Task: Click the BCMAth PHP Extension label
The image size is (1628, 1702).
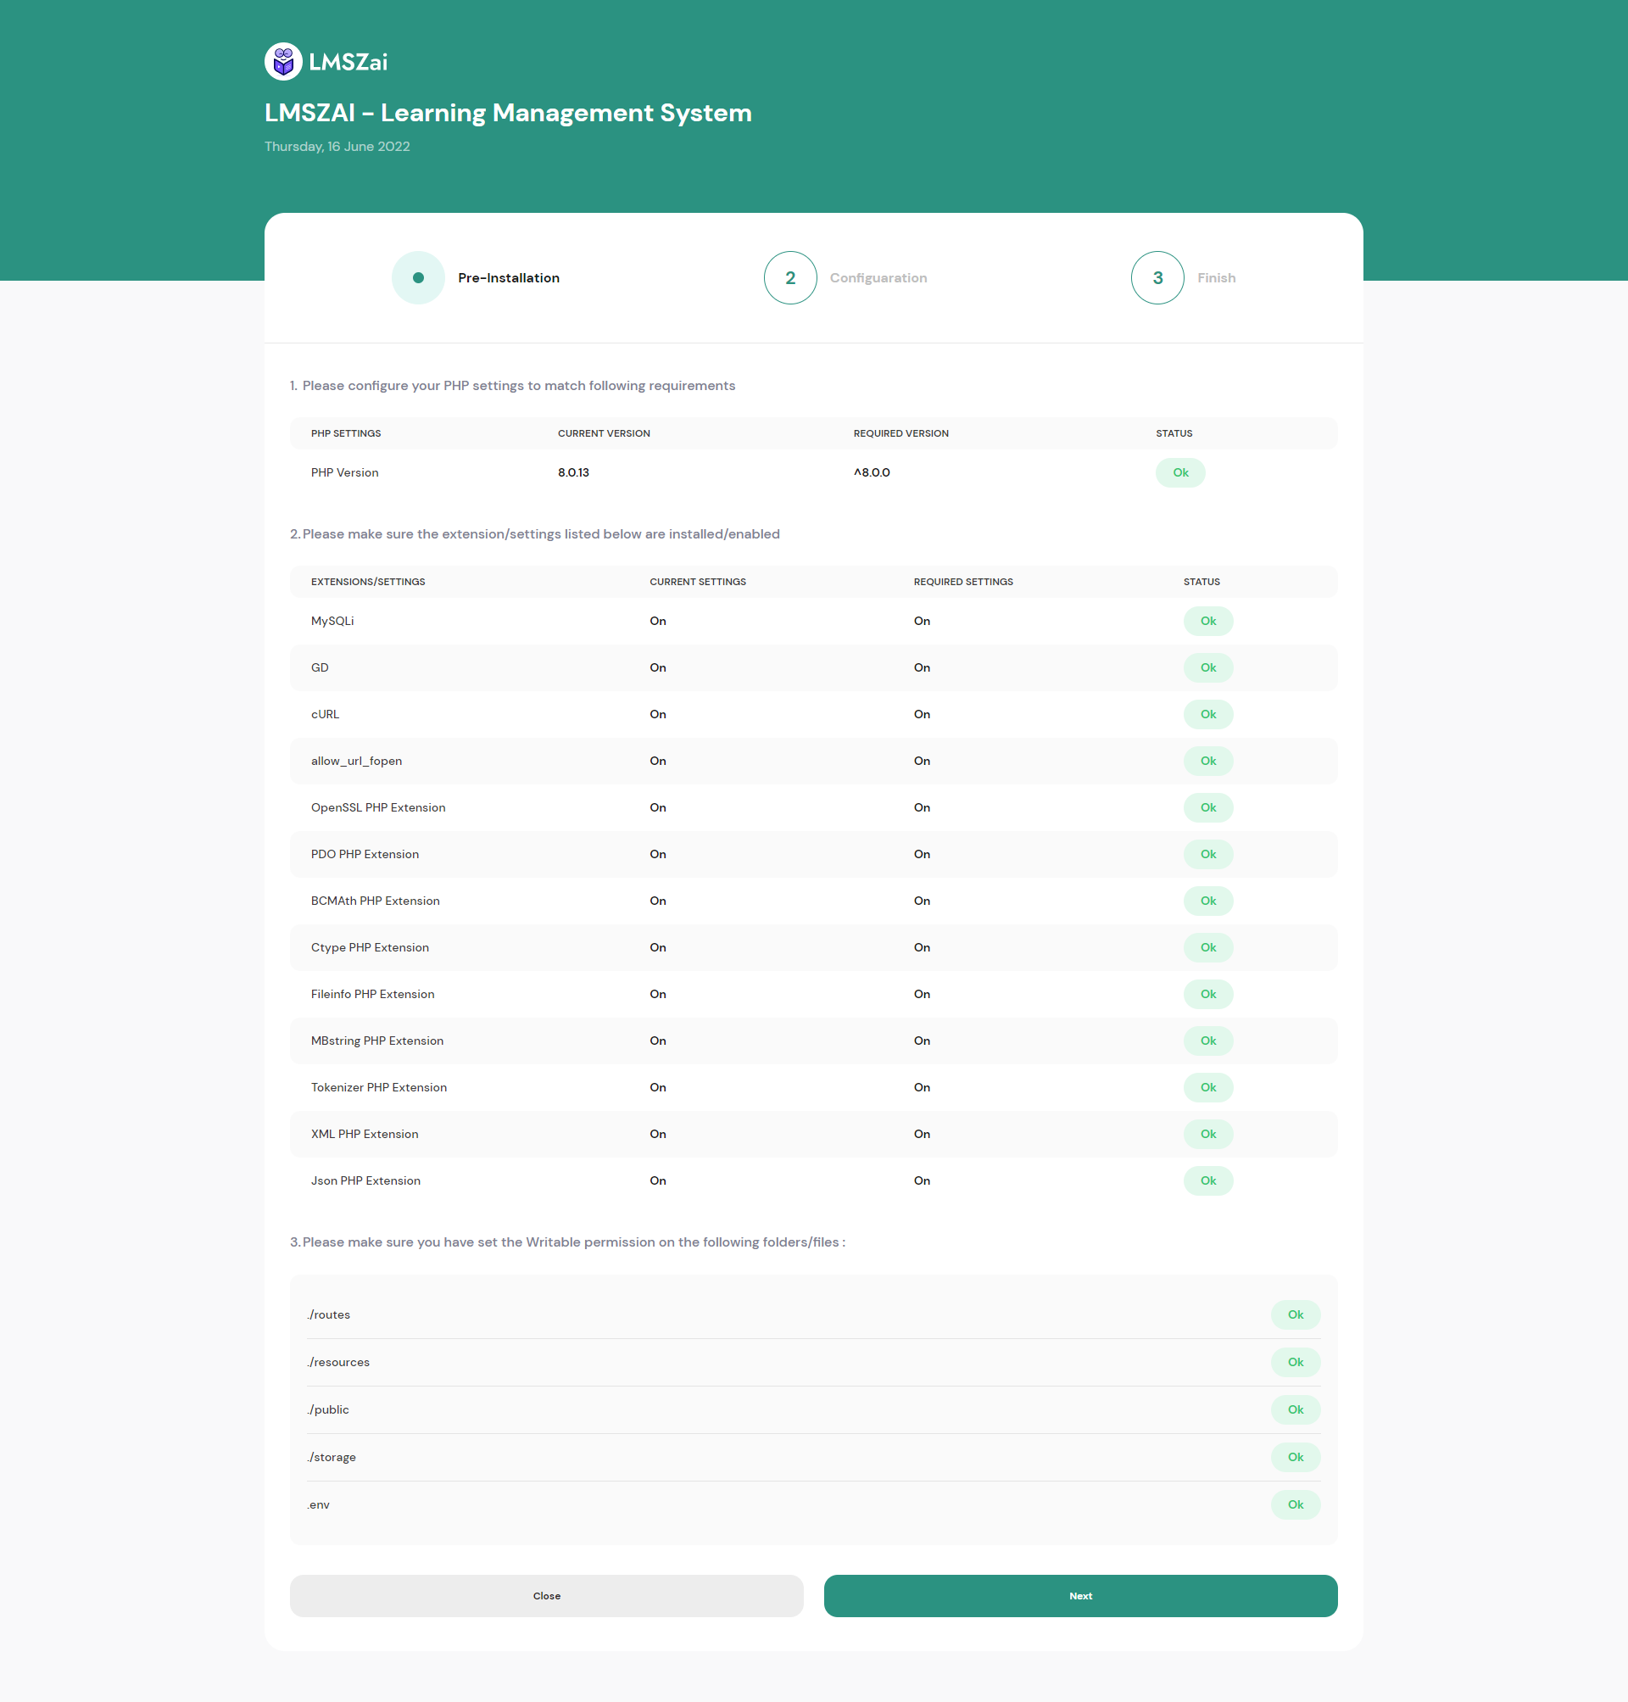Action: pos(376,901)
